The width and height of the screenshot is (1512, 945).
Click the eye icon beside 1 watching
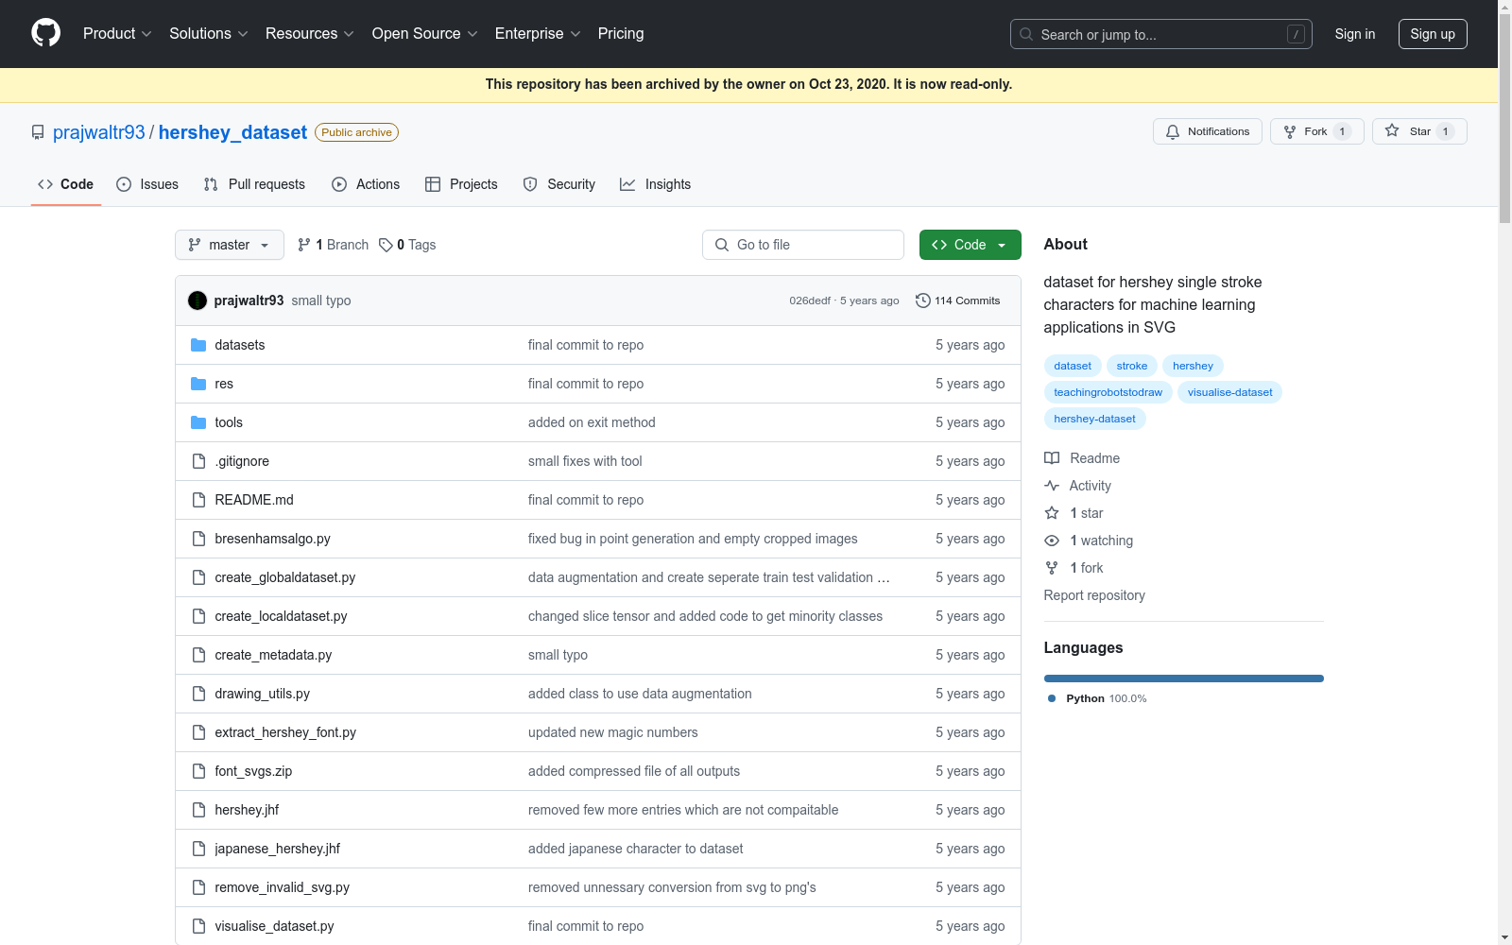pos(1052,541)
